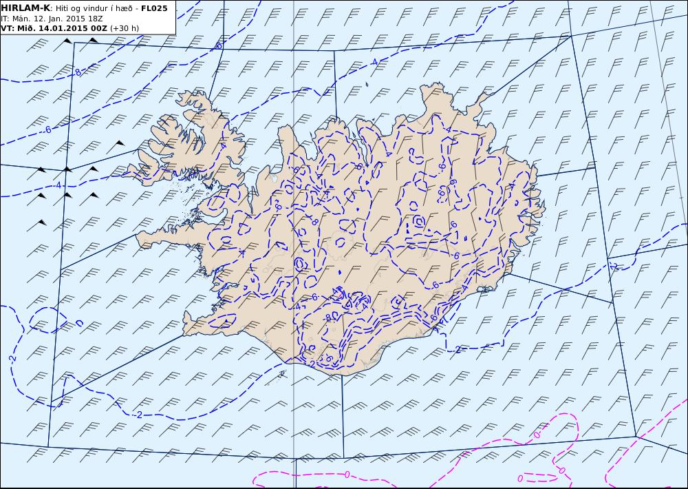This screenshot has height=489, width=688.
Task: Click the -8 contour label over the northwest ocean
Action: [77, 72]
